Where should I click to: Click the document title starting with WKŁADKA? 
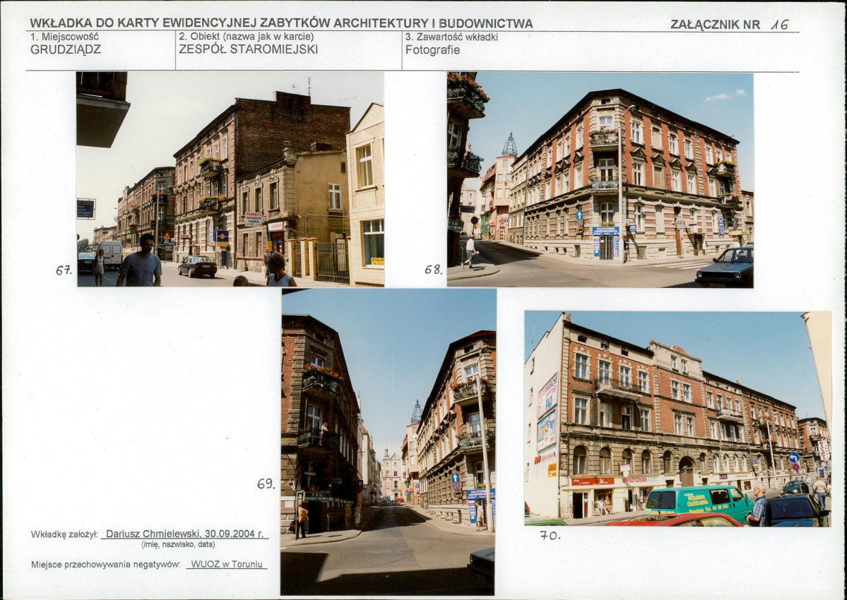(x=281, y=23)
